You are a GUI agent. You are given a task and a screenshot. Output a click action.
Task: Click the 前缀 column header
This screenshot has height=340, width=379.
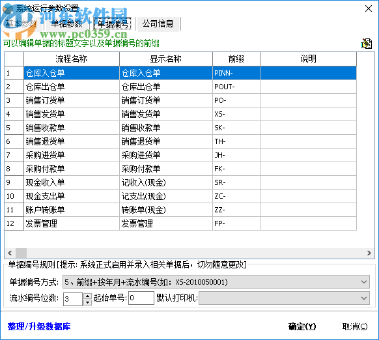(236, 59)
